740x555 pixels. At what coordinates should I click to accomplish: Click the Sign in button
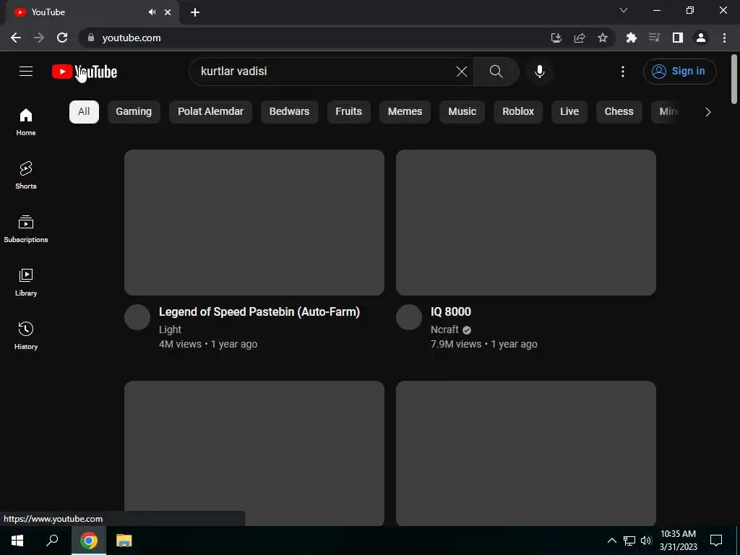coord(679,72)
